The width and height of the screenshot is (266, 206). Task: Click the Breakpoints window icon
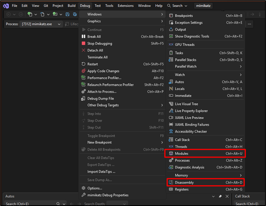tap(171, 16)
